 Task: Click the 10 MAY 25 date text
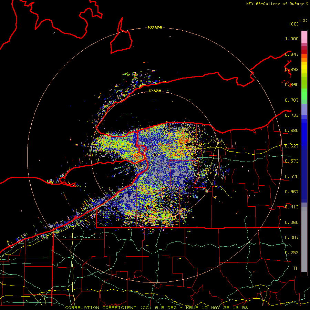click(x=216, y=308)
